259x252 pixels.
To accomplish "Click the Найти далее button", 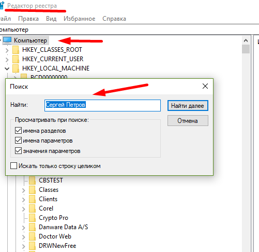I will point(188,106).
